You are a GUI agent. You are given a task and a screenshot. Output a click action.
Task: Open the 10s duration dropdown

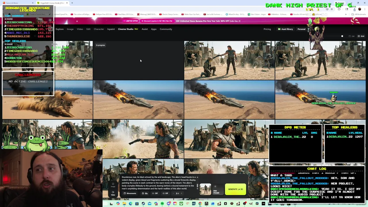pos(145,193)
